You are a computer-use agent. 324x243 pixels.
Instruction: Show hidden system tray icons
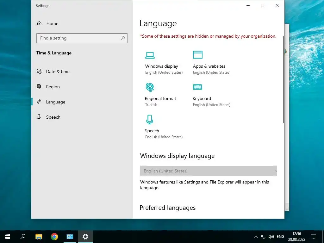(x=256, y=237)
